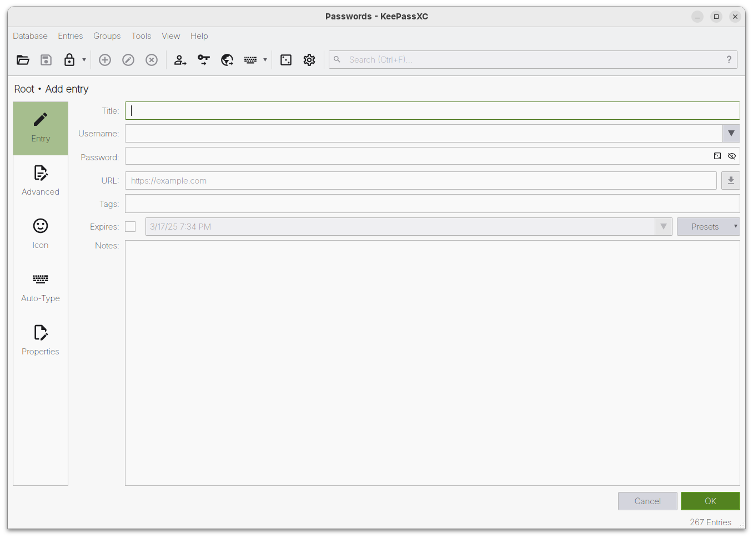Enable the Expires checkbox
The height and width of the screenshot is (538, 753).
click(x=130, y=227)
